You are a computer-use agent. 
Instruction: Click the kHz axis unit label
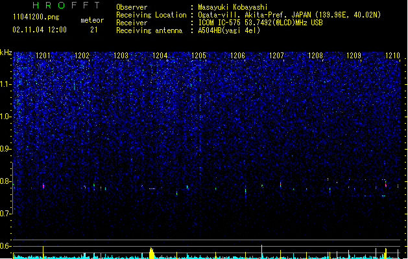click(6, 52)
